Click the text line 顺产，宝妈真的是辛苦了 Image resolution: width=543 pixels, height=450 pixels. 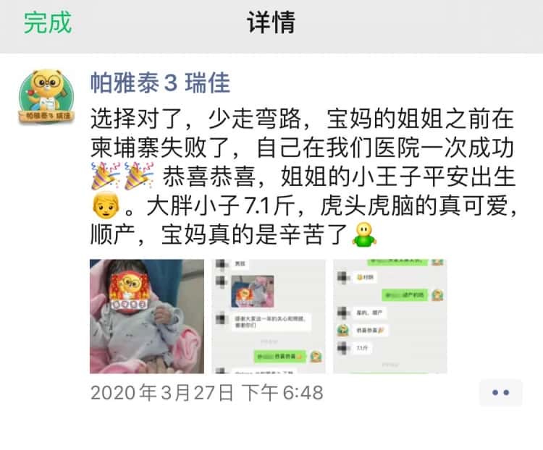tap(219, 234)
